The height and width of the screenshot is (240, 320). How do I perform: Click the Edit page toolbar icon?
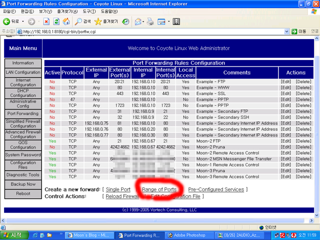161,21
